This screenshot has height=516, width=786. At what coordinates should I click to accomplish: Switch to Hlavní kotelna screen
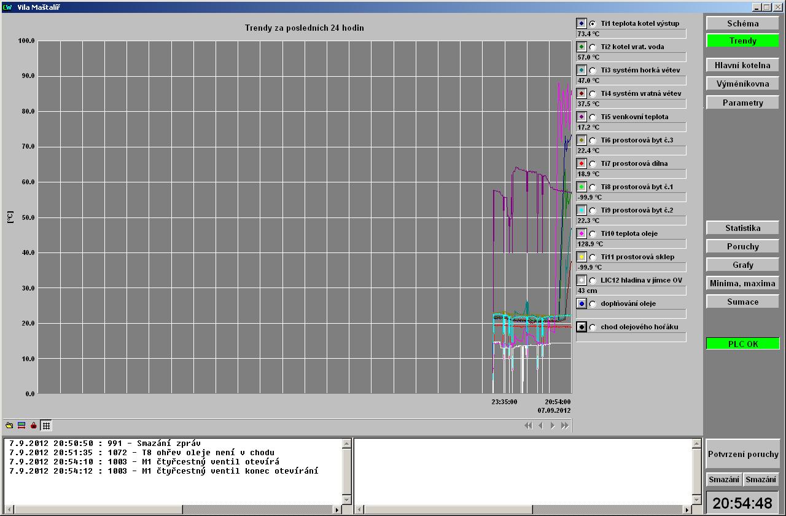coord(742,65)
